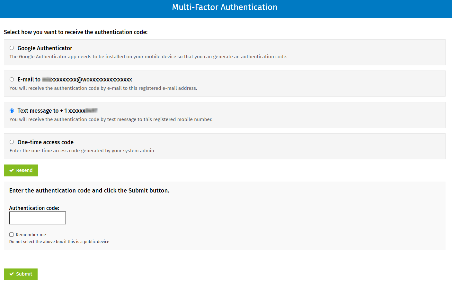Choose the E-mail radio button option
452x282 pixels.
click(x=12, y=80)
